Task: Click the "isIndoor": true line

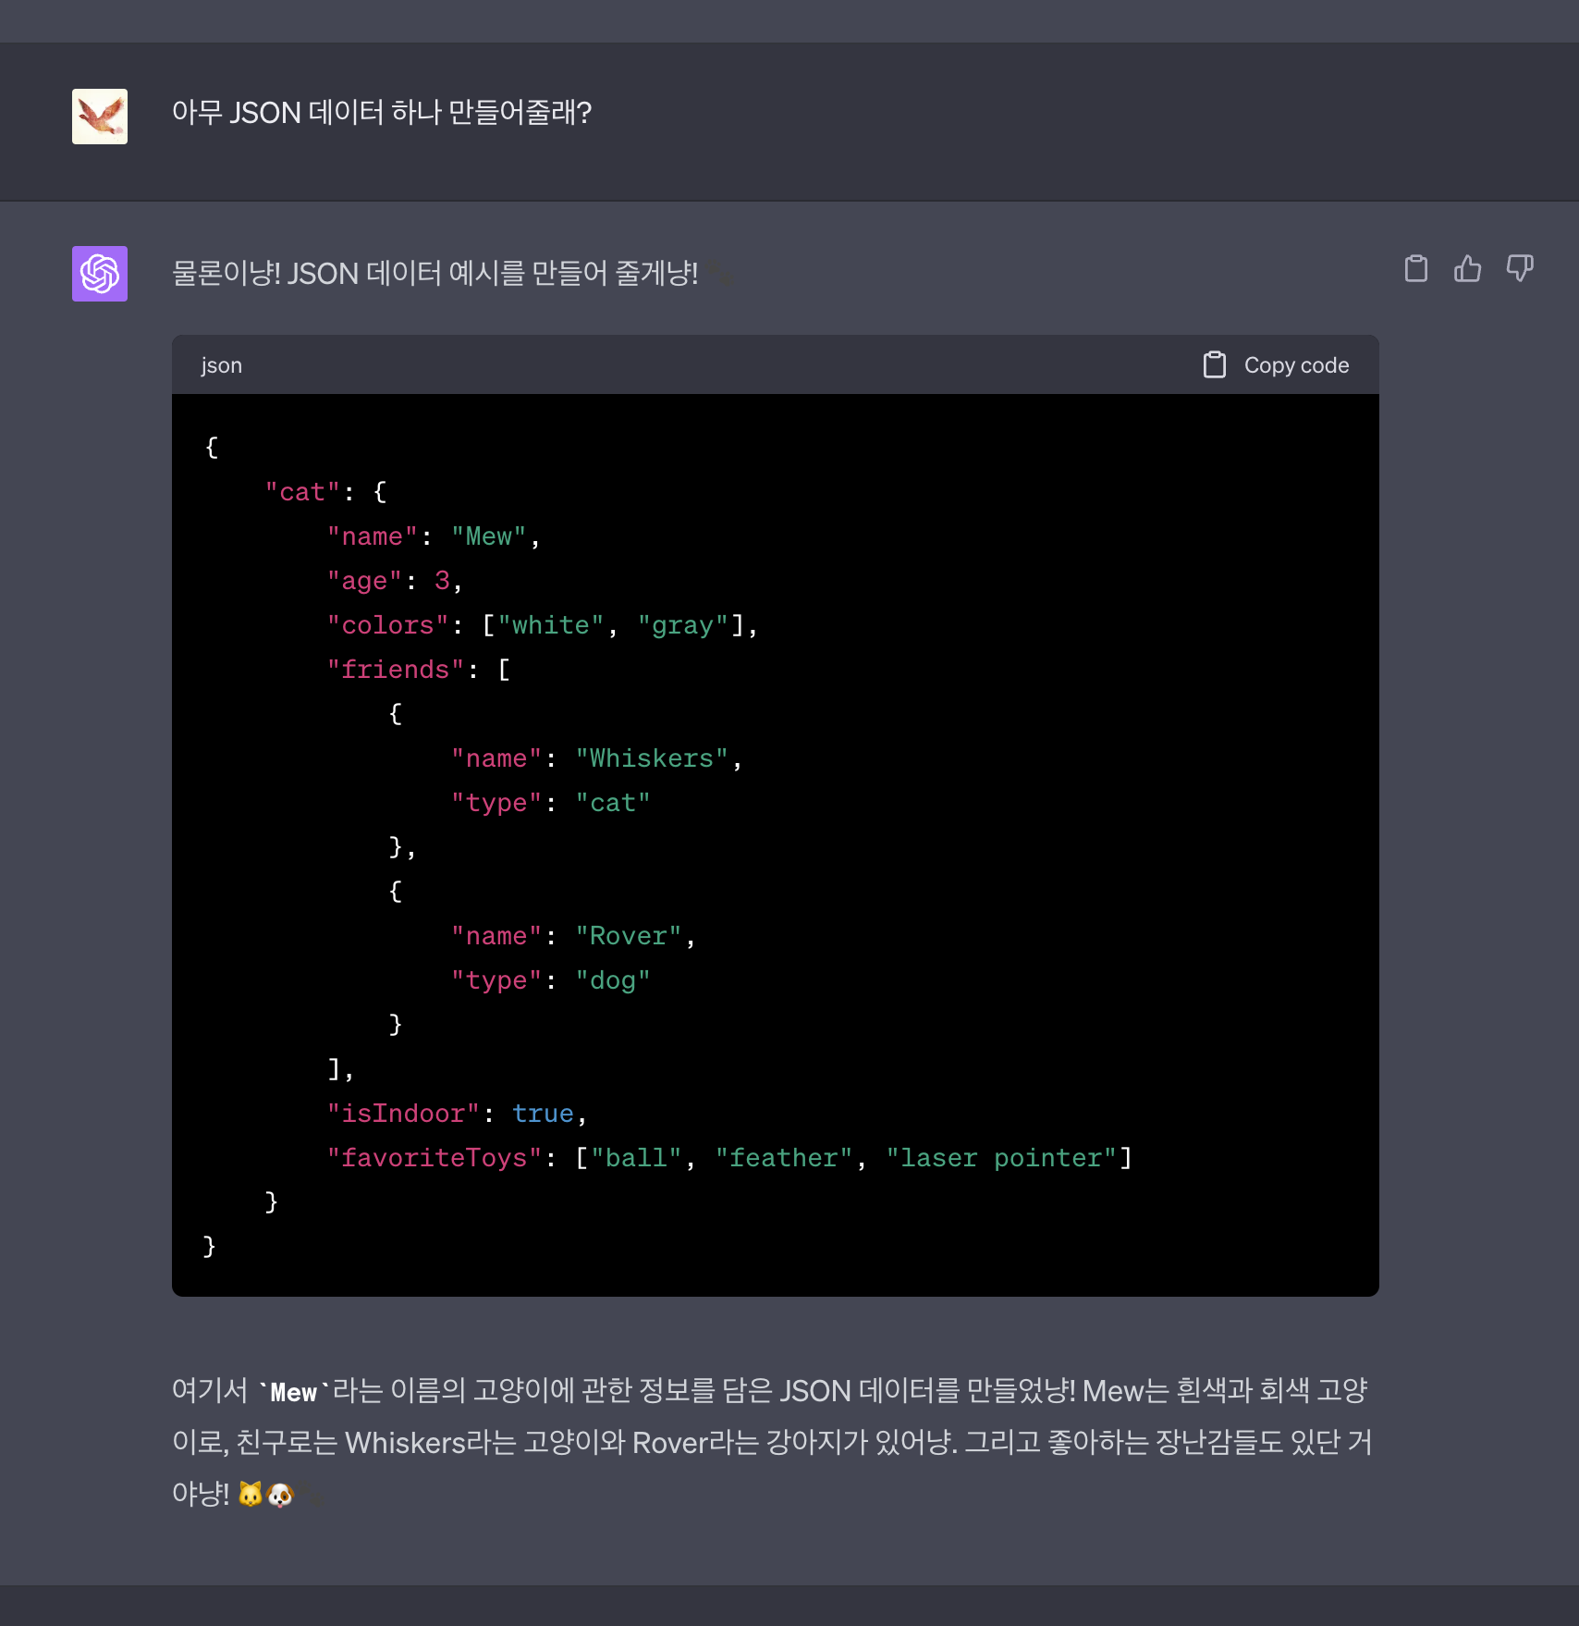Action: 457,1114
